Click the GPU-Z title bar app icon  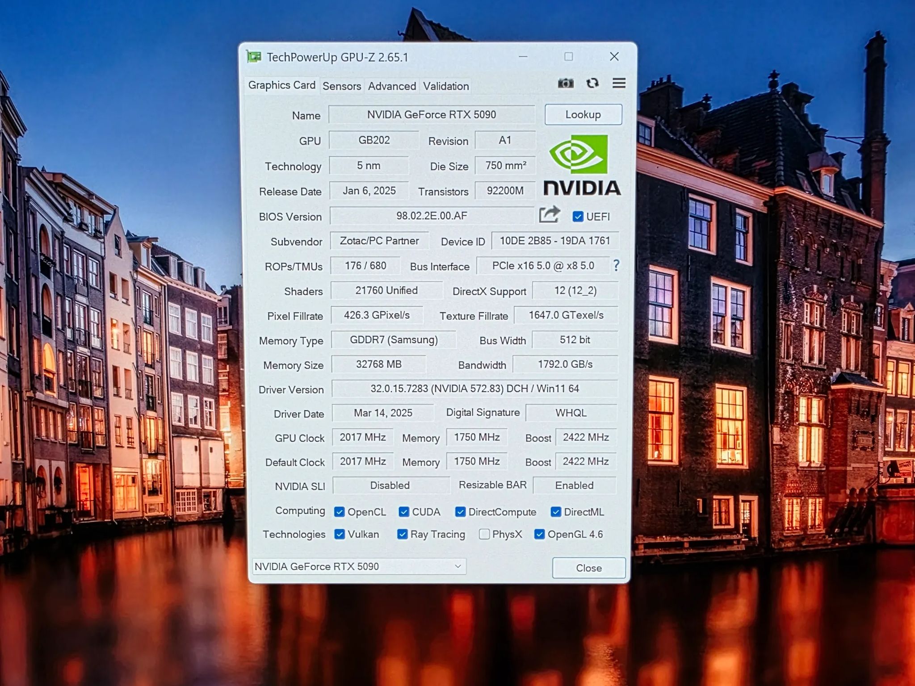click(254, 57)
